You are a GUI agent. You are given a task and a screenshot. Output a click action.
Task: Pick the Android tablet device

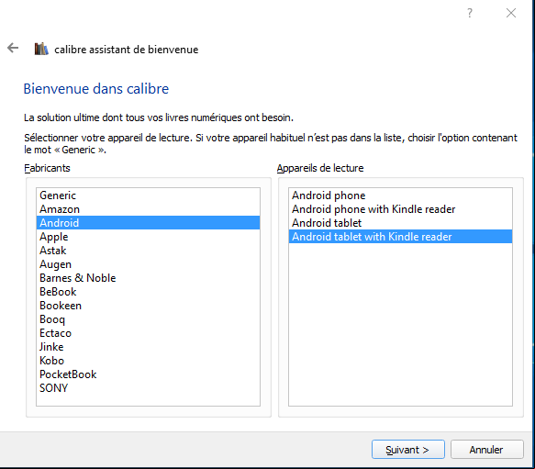(400, 223)
